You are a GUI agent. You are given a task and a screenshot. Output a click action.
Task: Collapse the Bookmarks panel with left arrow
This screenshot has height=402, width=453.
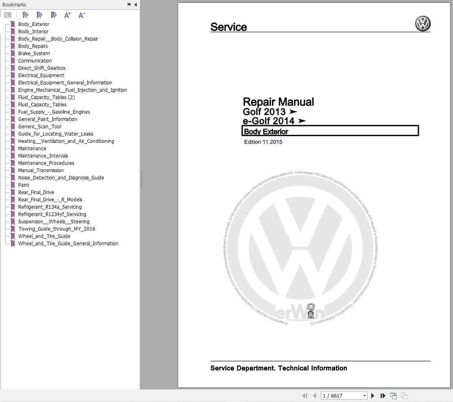point(135,4)
